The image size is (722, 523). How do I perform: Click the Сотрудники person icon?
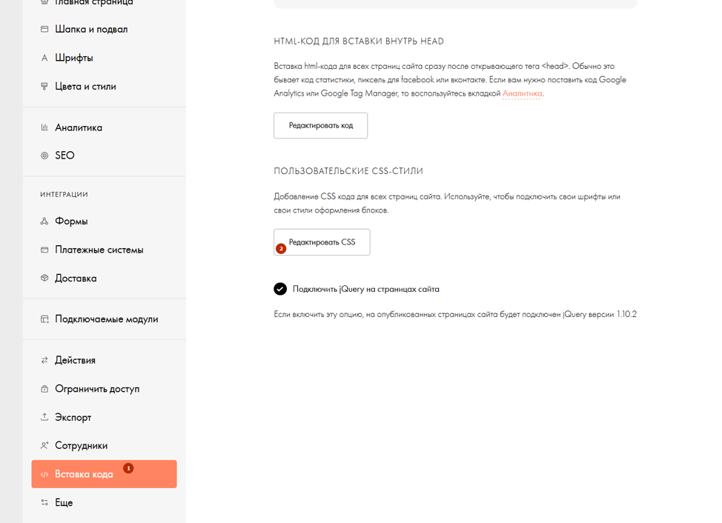[x=44, y=445]
